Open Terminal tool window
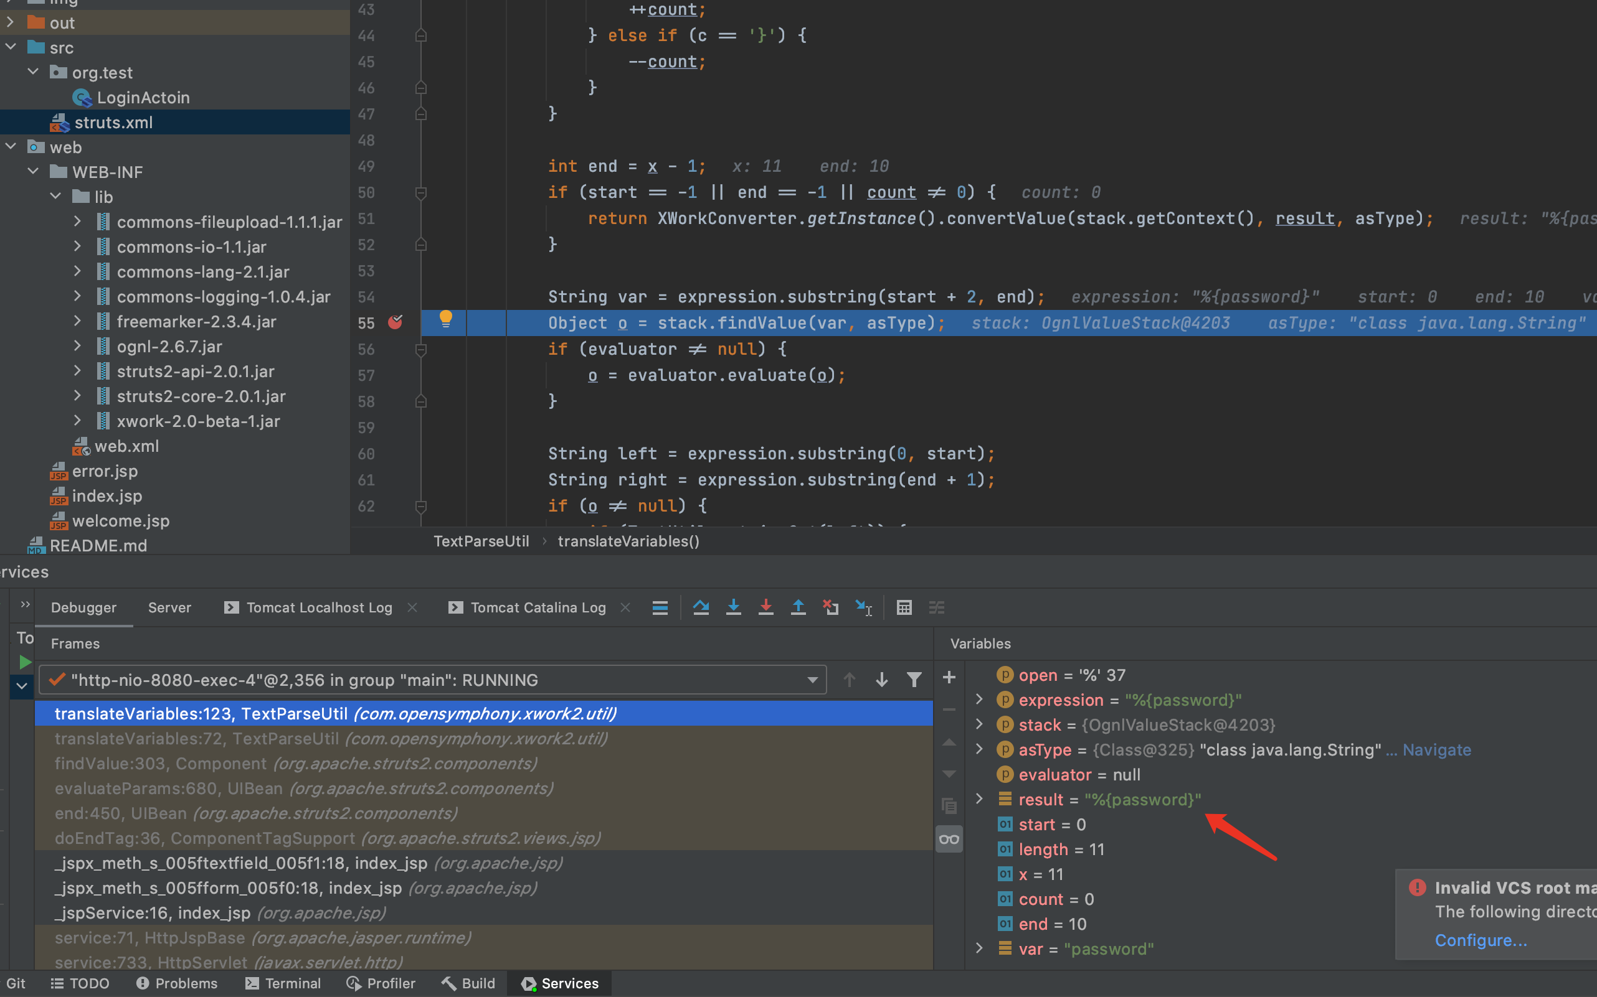1597x997 pixels. [283, 983]
